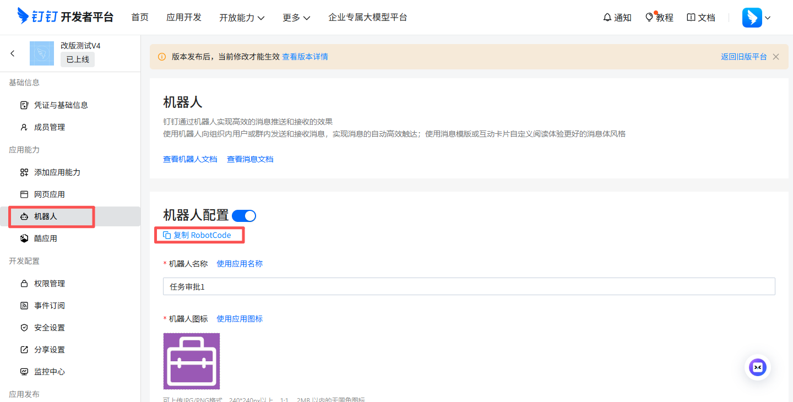
Task: Click the notification bell icon
Action: point(607,18)
